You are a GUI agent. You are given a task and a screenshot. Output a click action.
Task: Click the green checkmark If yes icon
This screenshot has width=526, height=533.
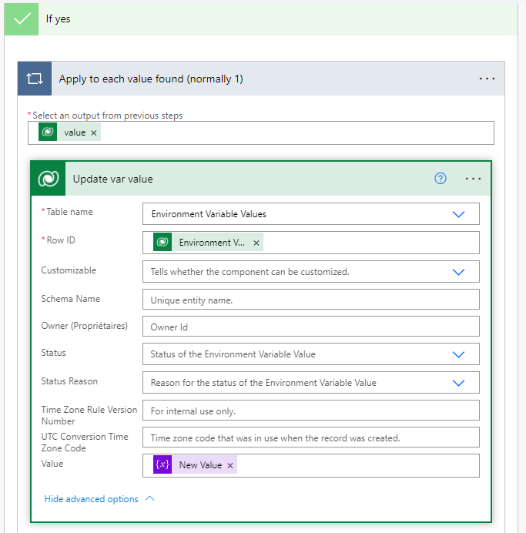pyautogui.click(x=22, y=18)
